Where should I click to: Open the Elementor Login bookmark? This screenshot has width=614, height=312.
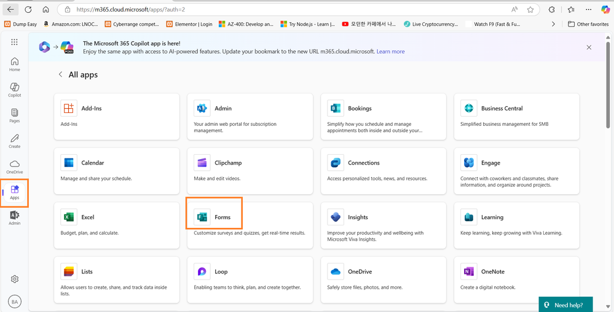point(189,24)
